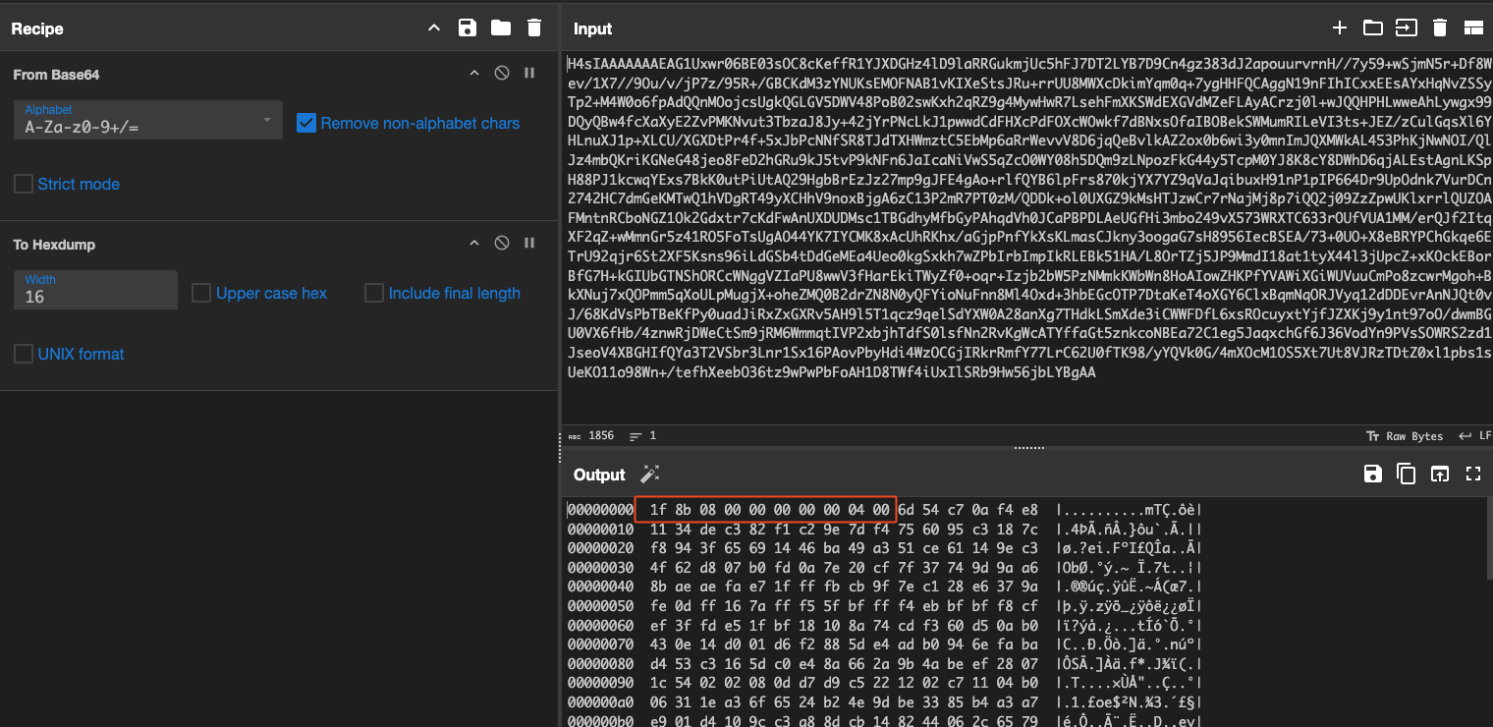Reset pane layout icon
The height and width of the screenshot is (727, 1493).
1473,28
